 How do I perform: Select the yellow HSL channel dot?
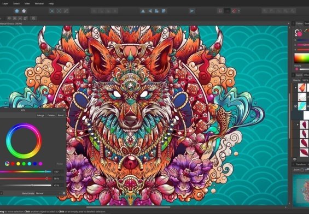coord(18,164)
